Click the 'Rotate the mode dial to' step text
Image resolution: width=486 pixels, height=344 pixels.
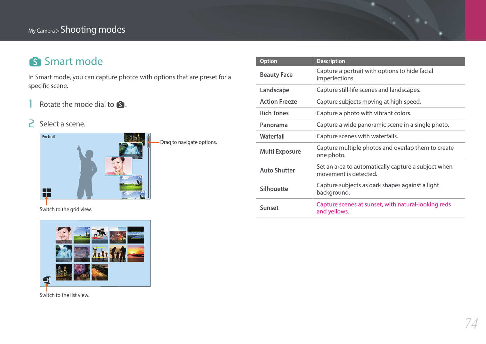(x=77, y=105)
